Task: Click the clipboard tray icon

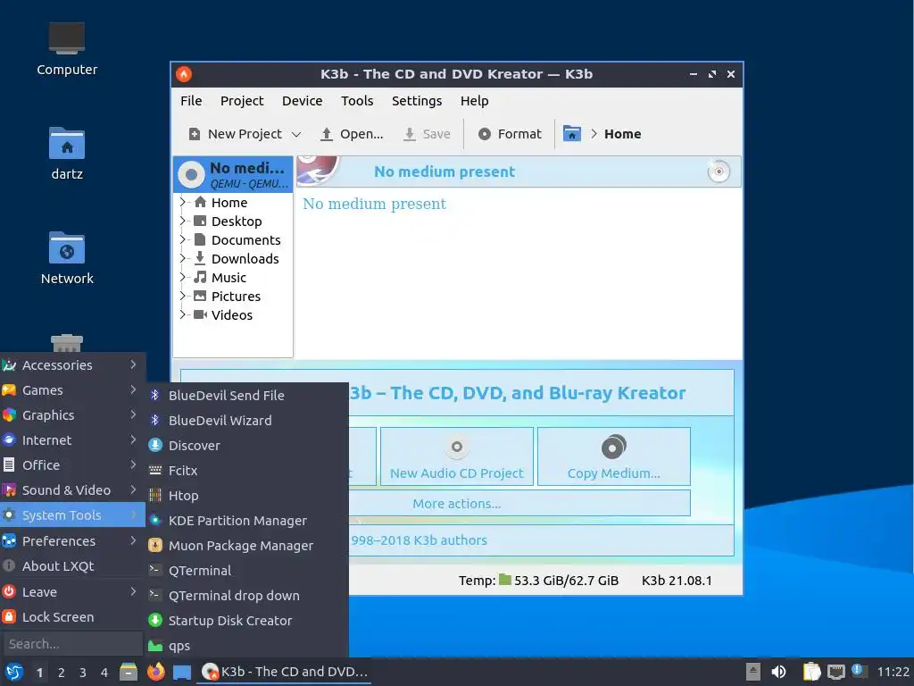Action: pyautogui.click(x=812, y=672)
